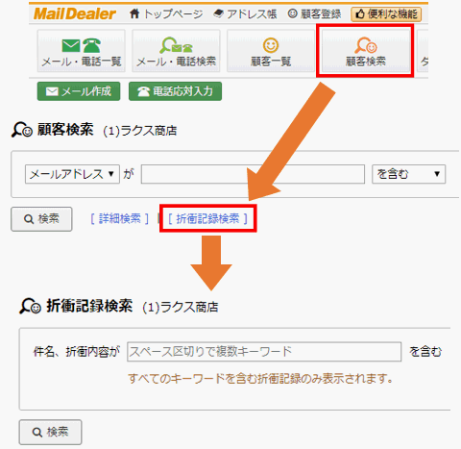
Task: Click the スペース区切りで複数キーワード input field
Action: (264, 352)
